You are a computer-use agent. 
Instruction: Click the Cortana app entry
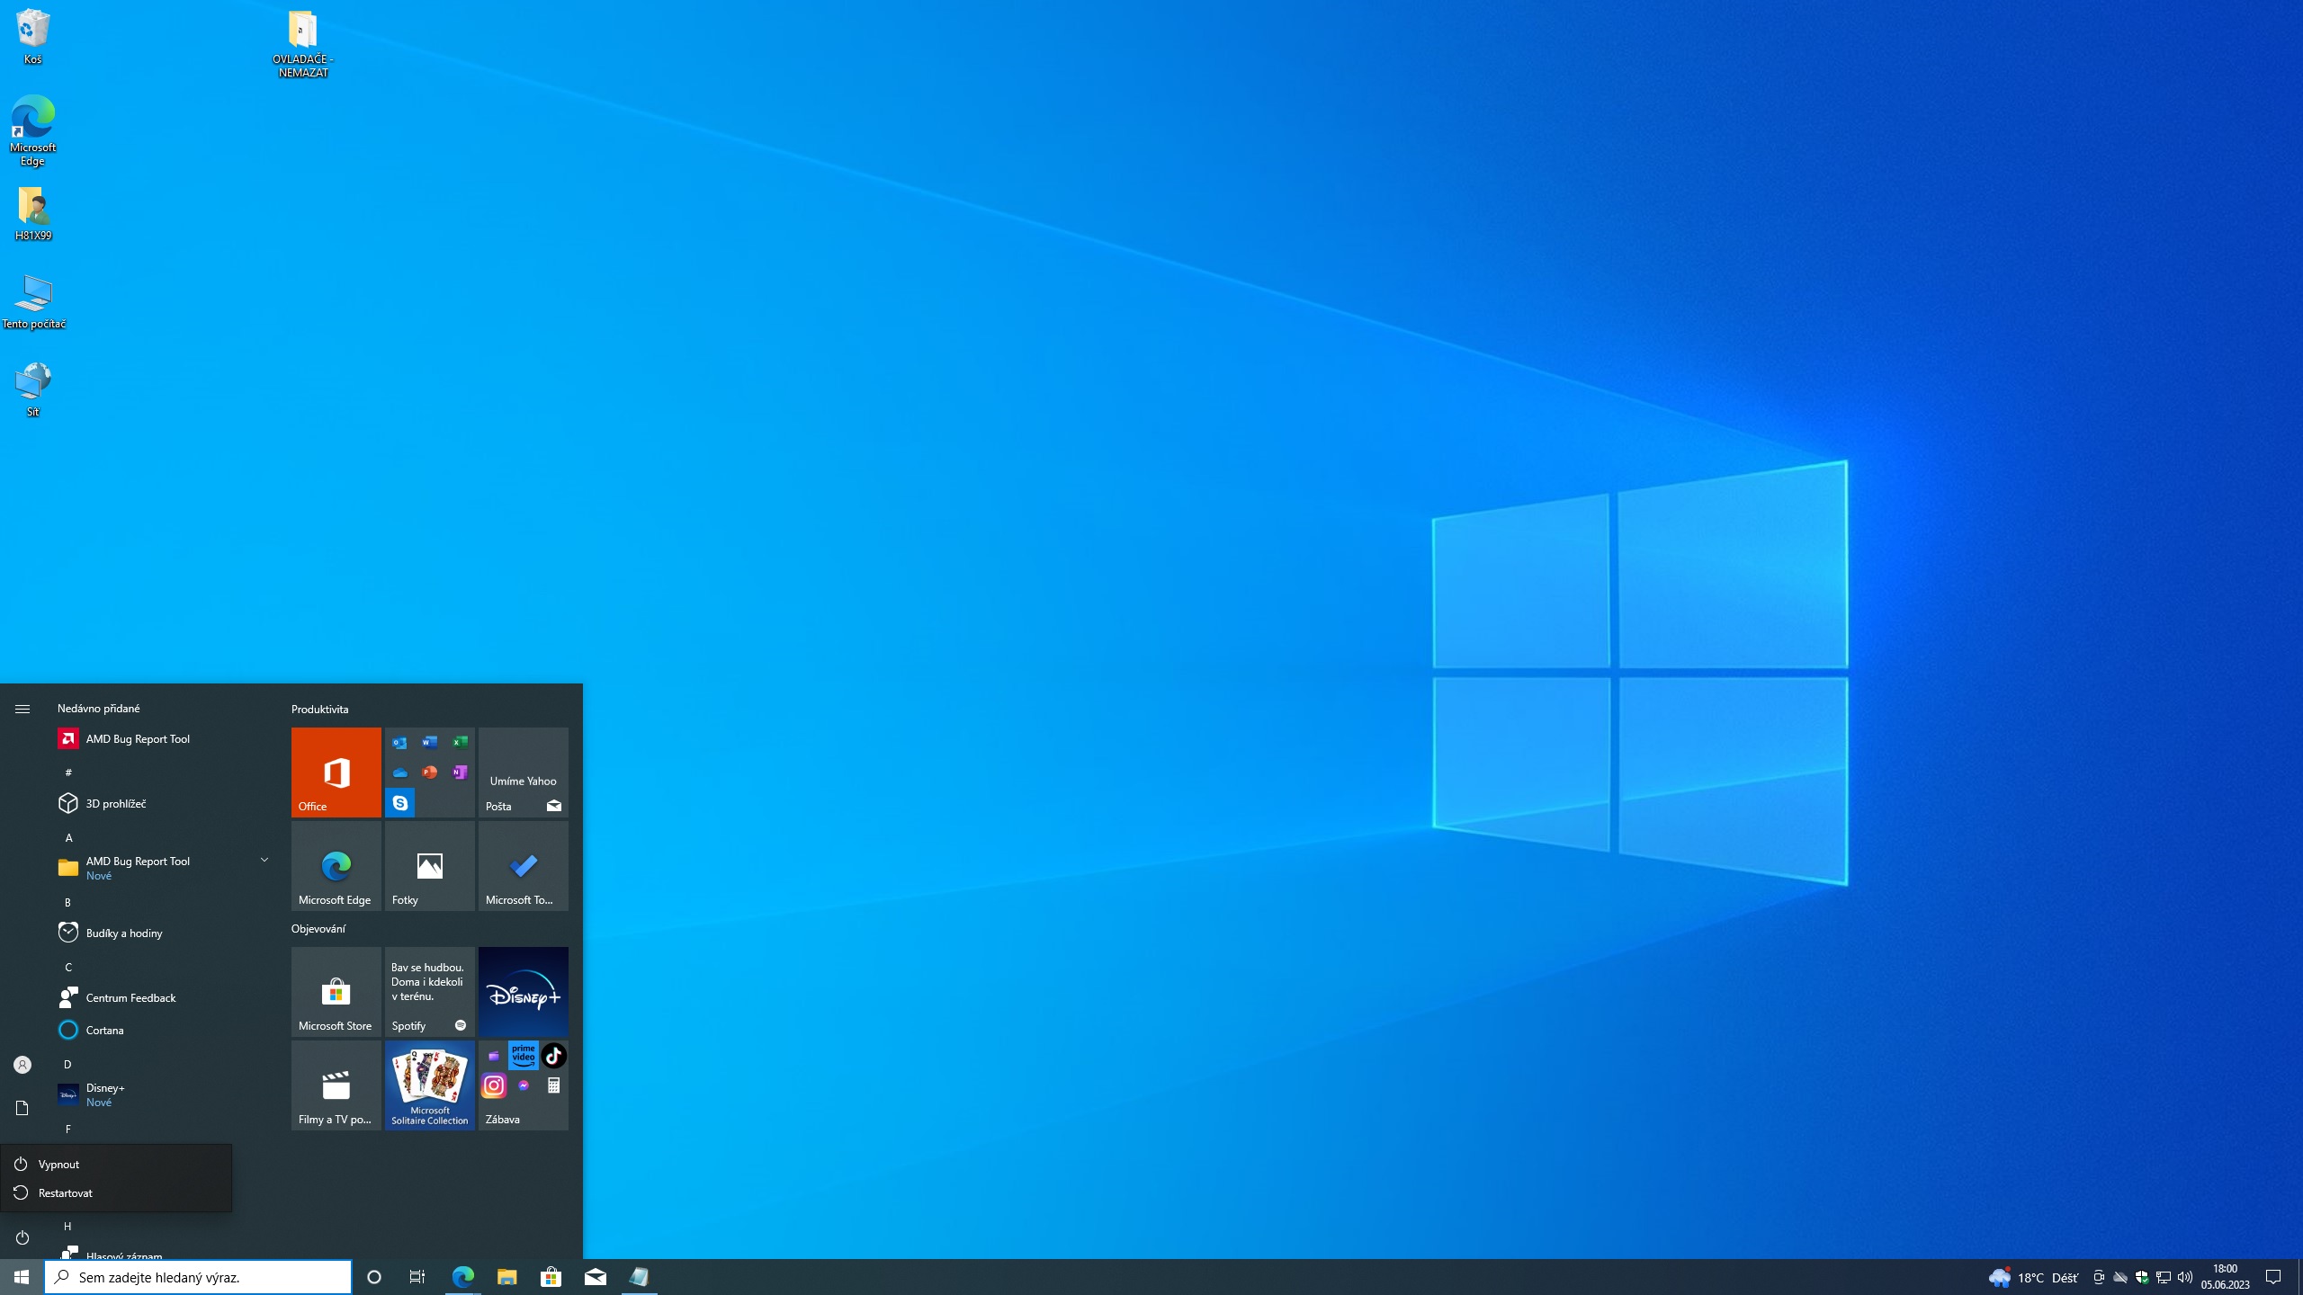coord(104,1030)
